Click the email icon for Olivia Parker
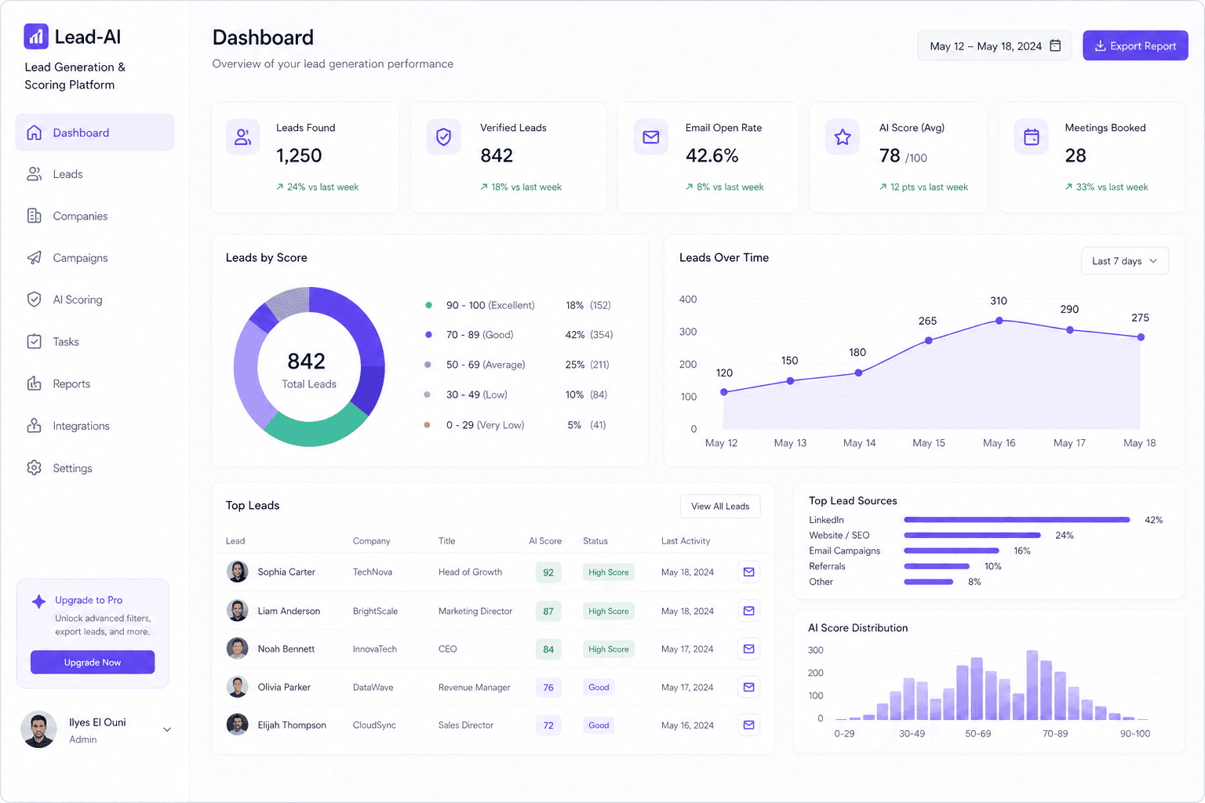 (x=749, y=687)
